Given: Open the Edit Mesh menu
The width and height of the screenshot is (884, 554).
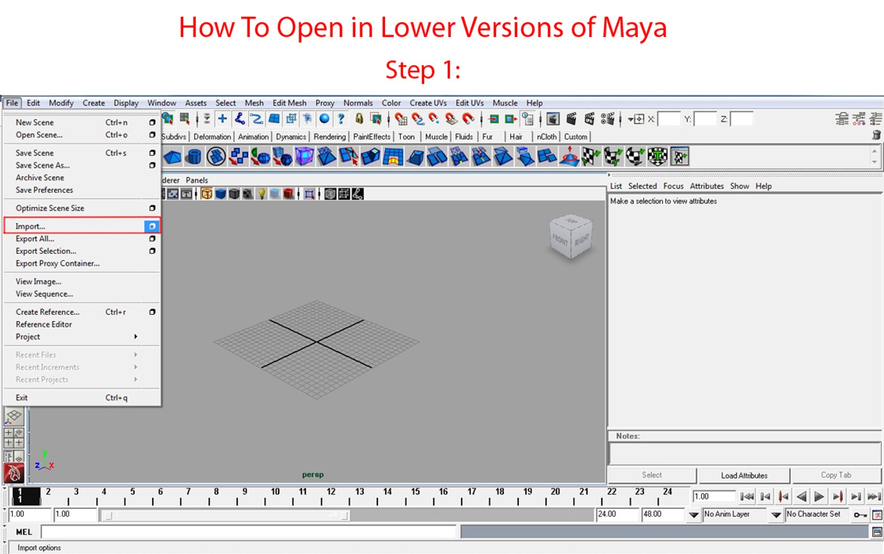Looking at the screenshot, I should tap(289, 103).
